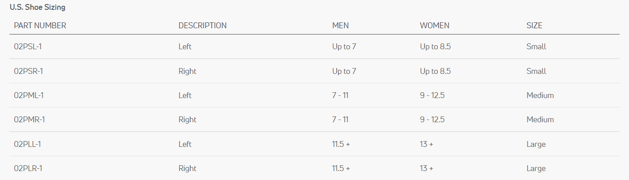Image resolution: width=629 pixels, height=180 pixels.
Task: Click the Medium size cell for 02PMR-1
Action: click(x=540, y=120)
